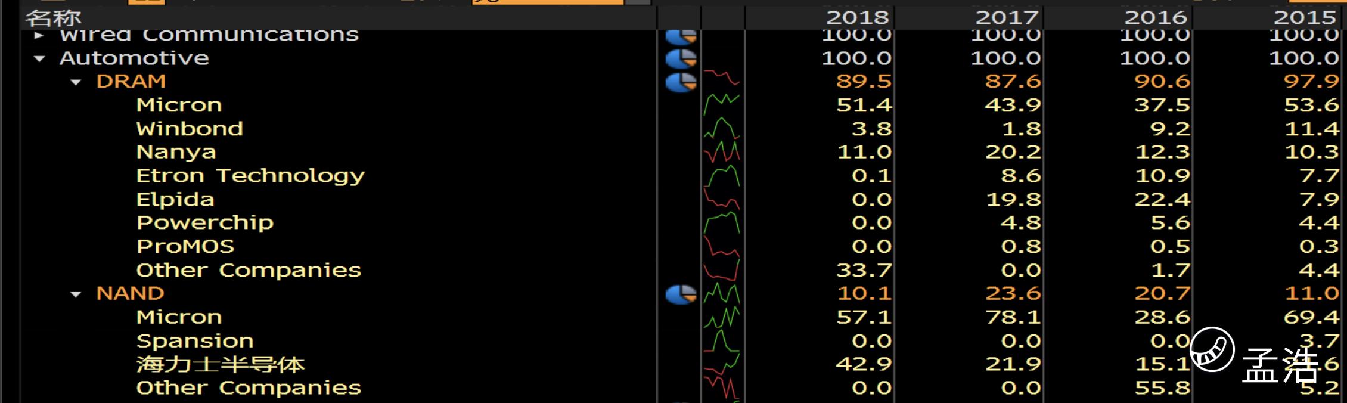The width and height of the screenshot is (1347, 403).
Task: Select the Elpida row
Action: tap(175, 199)
